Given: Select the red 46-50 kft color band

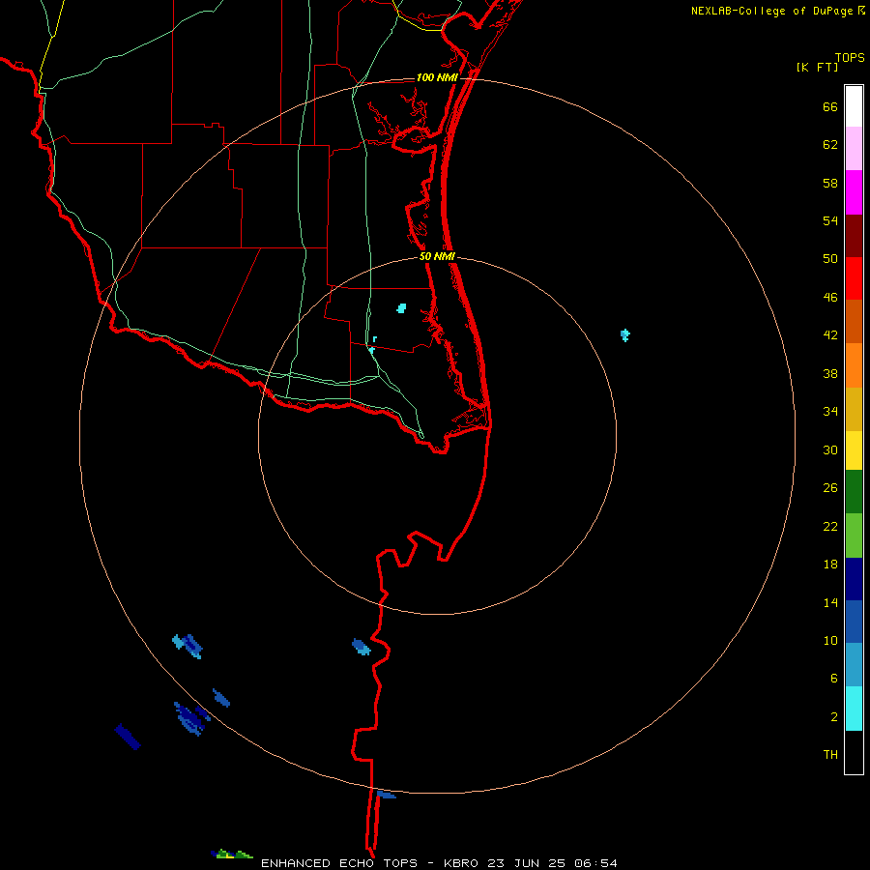Looking at the screenshot, I should pos(854,278).
